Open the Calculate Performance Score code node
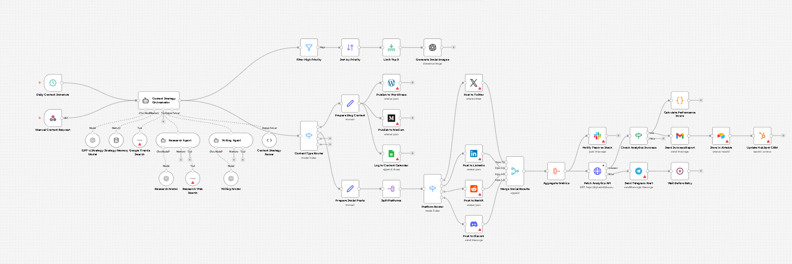Viewport: 792px width, 264px height. (679, 101)
